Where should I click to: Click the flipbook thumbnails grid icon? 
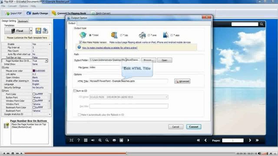(x=86, y=140)
